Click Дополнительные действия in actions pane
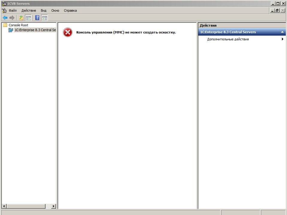This screenshot has width=287, height=215. pyautogui.click(x=228, y=39)
